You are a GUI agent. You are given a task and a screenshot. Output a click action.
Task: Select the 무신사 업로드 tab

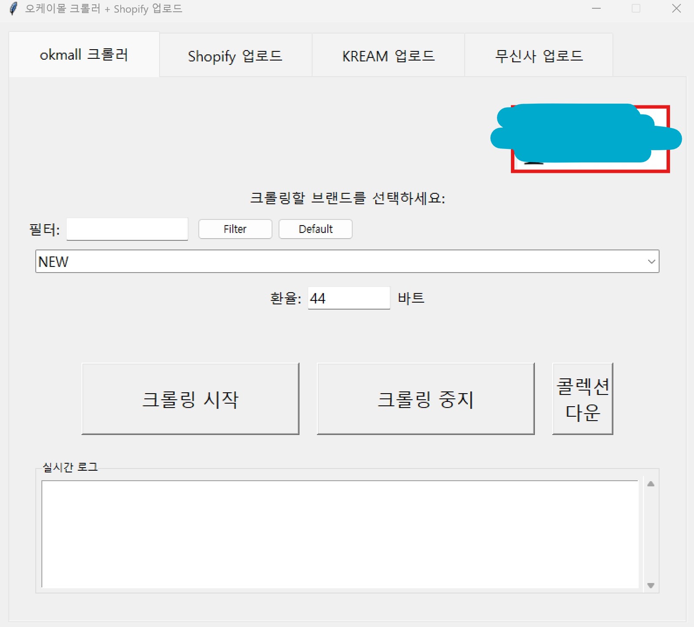pos(539,56)
